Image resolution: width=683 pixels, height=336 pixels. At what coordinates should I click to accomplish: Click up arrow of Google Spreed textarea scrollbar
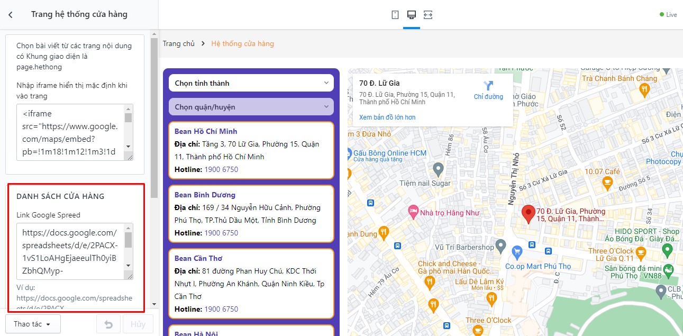128,228
